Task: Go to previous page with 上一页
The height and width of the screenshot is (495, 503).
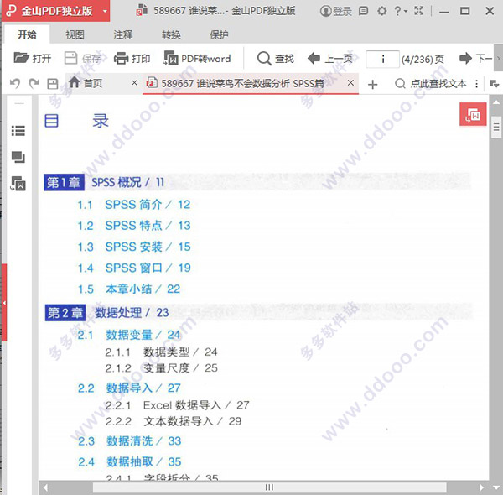Action: coord(330,58)
